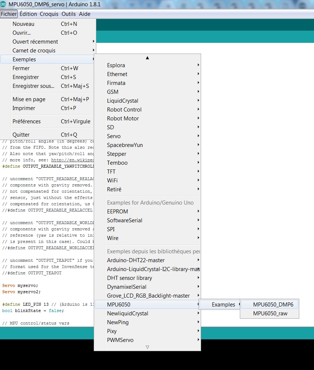Choose Enregistrer sous... entry
This screenshot has width=314, height=370.
tap(48, 86)
